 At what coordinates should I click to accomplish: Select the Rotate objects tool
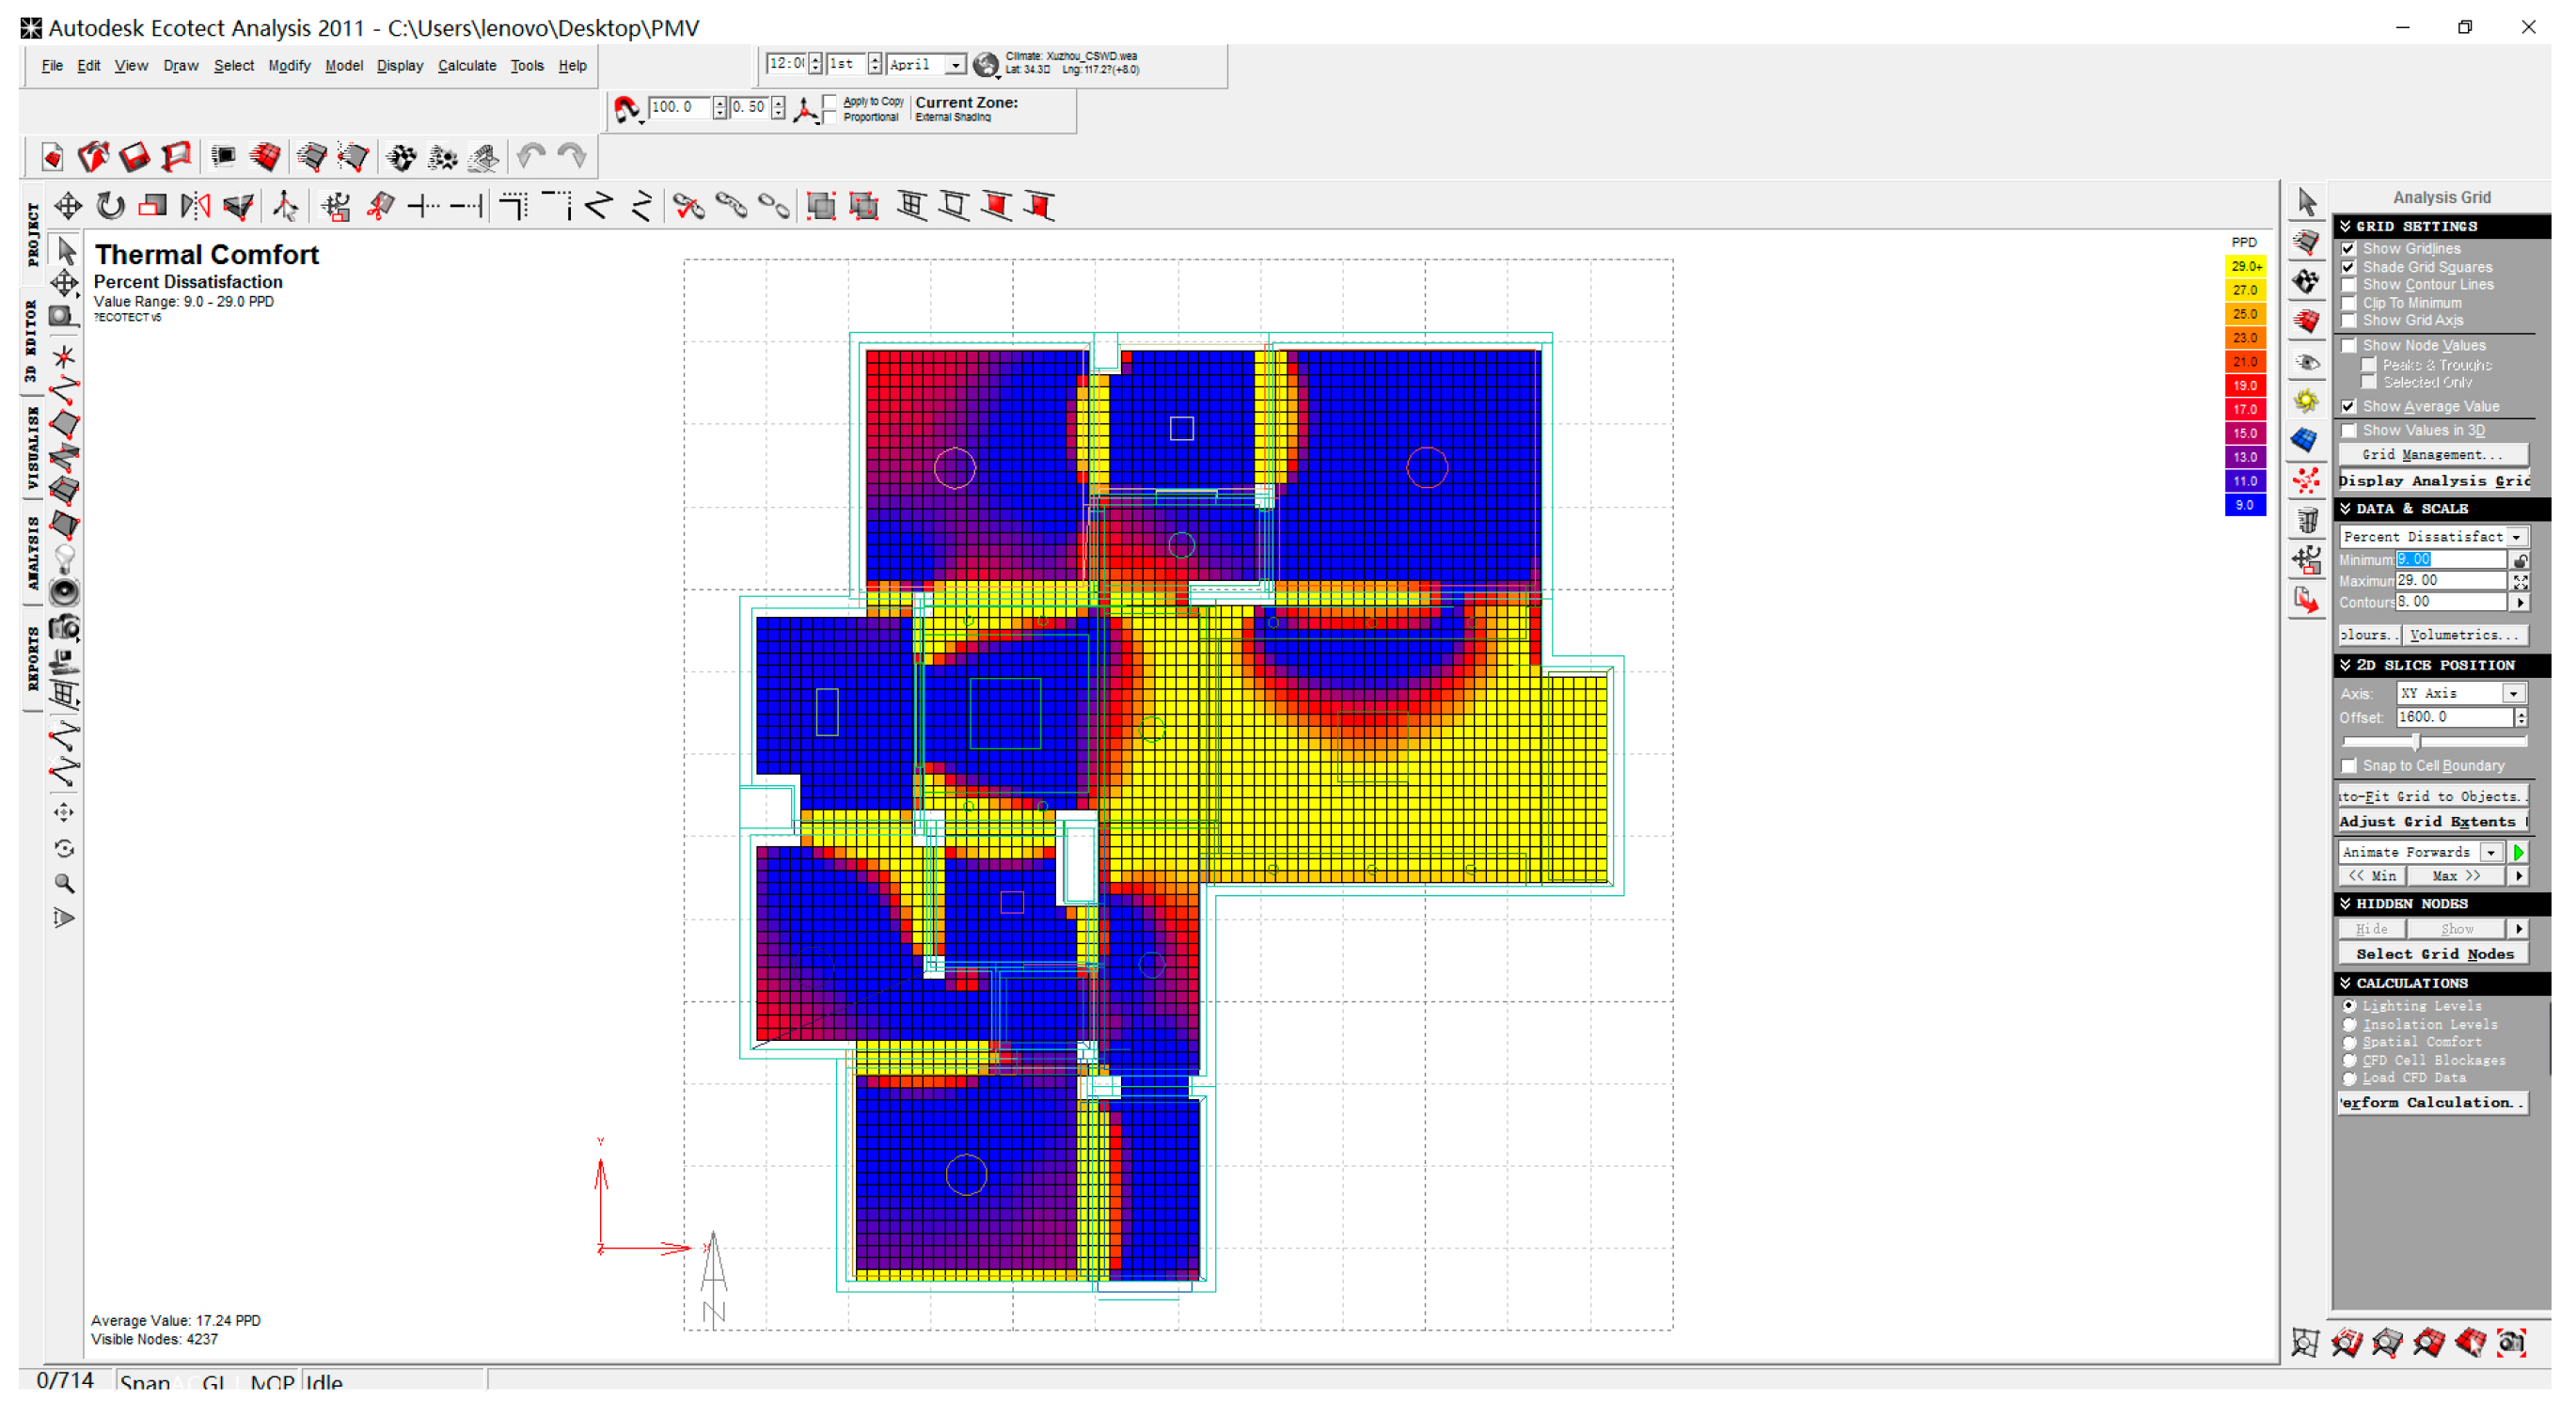point(110,206)
